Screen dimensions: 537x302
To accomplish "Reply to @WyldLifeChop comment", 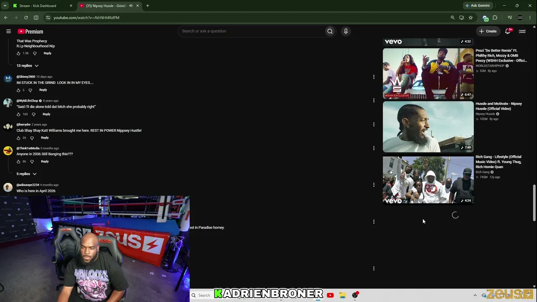I will (46, 114).
